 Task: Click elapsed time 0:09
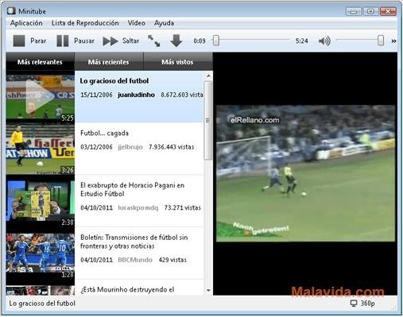(x=200, y=41)
